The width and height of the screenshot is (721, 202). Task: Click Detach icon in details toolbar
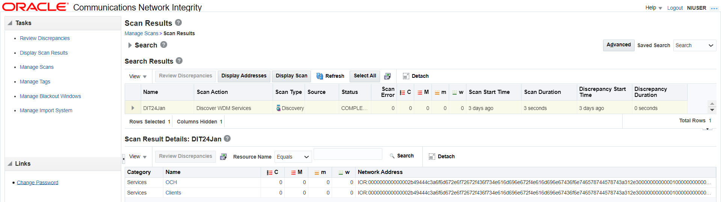pos(432,156)
